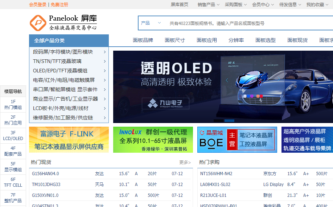Focus the product search input field

pos(250,23)
